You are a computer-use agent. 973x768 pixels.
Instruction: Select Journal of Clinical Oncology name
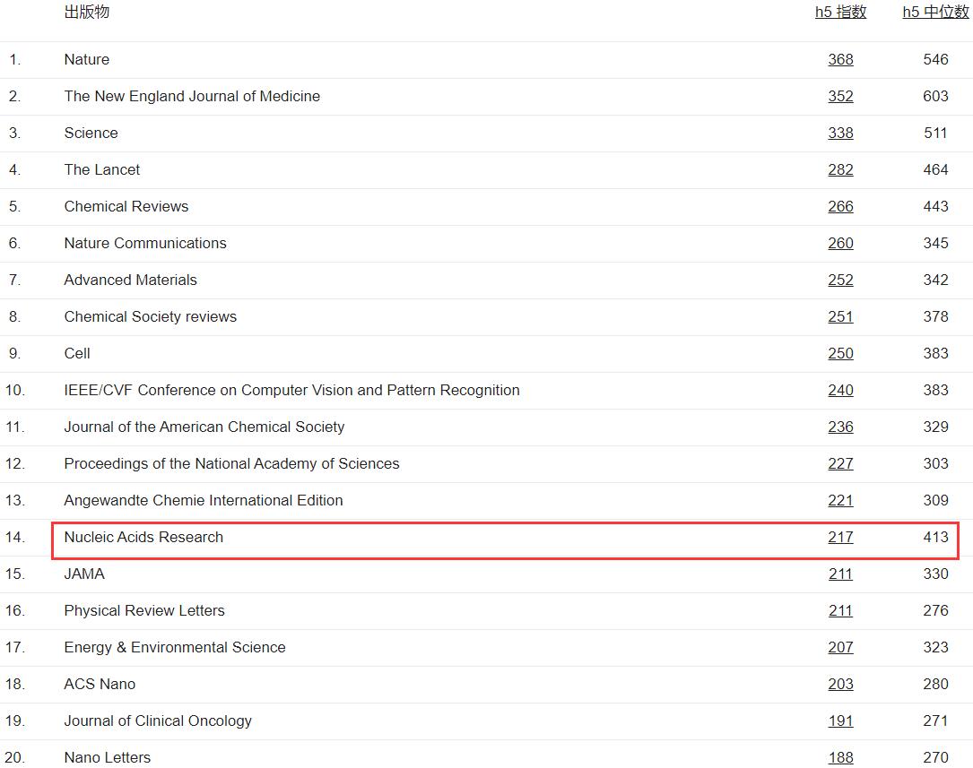(x=158, y=721)
